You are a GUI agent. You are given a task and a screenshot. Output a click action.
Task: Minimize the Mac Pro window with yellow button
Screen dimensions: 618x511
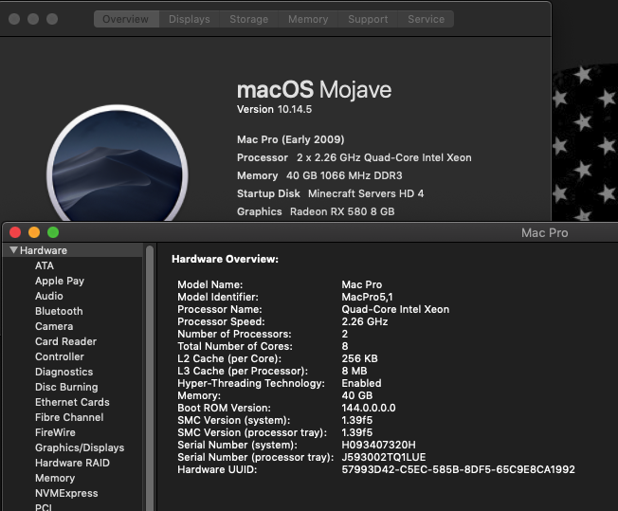click(34, 232)
